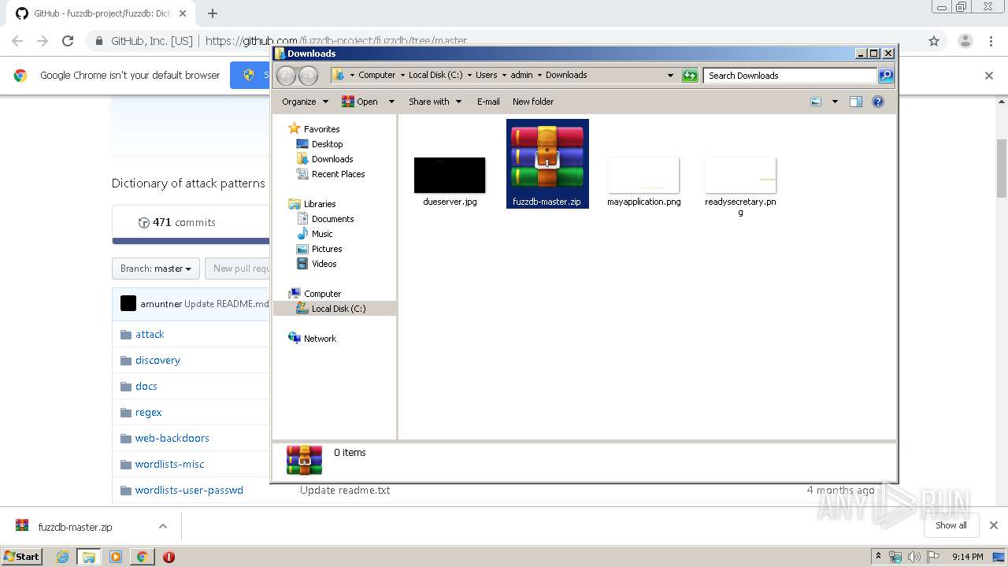Open the regex folder on GitHub

click(148, 412)
